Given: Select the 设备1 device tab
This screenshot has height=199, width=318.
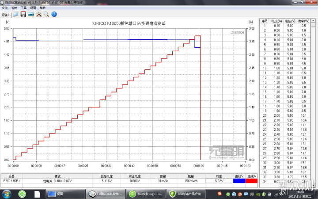Looking at the screenshot, I should click(x=6, y=15).
